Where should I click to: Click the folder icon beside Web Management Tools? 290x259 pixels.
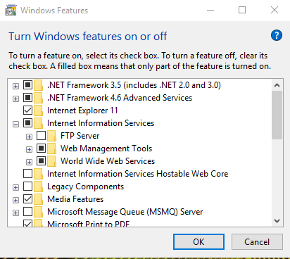[x=52, y=149]
